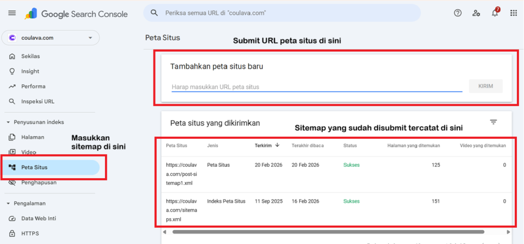Click the Insight lightbulb icon
Viewport: 524px width, 244px height.
point(12,71)
